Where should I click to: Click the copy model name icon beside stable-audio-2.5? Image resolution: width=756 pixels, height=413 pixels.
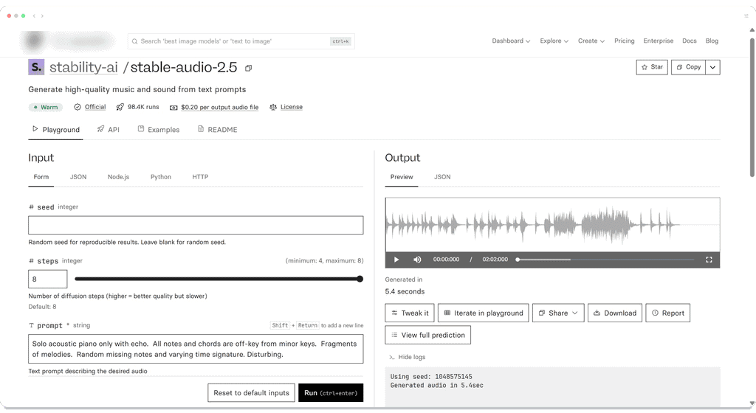(x=248, y=68)
